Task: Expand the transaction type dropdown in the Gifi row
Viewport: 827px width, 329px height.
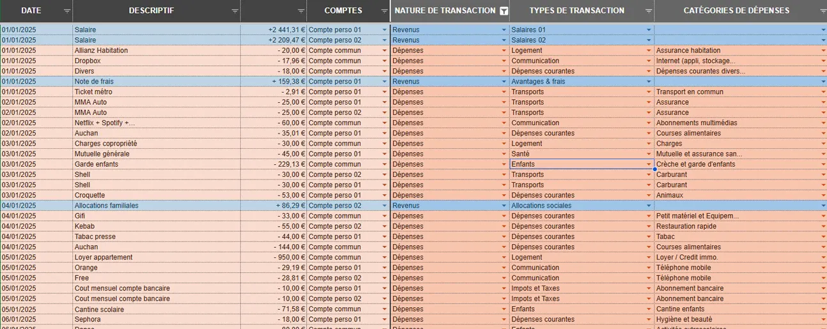Action: click(649, 216)
